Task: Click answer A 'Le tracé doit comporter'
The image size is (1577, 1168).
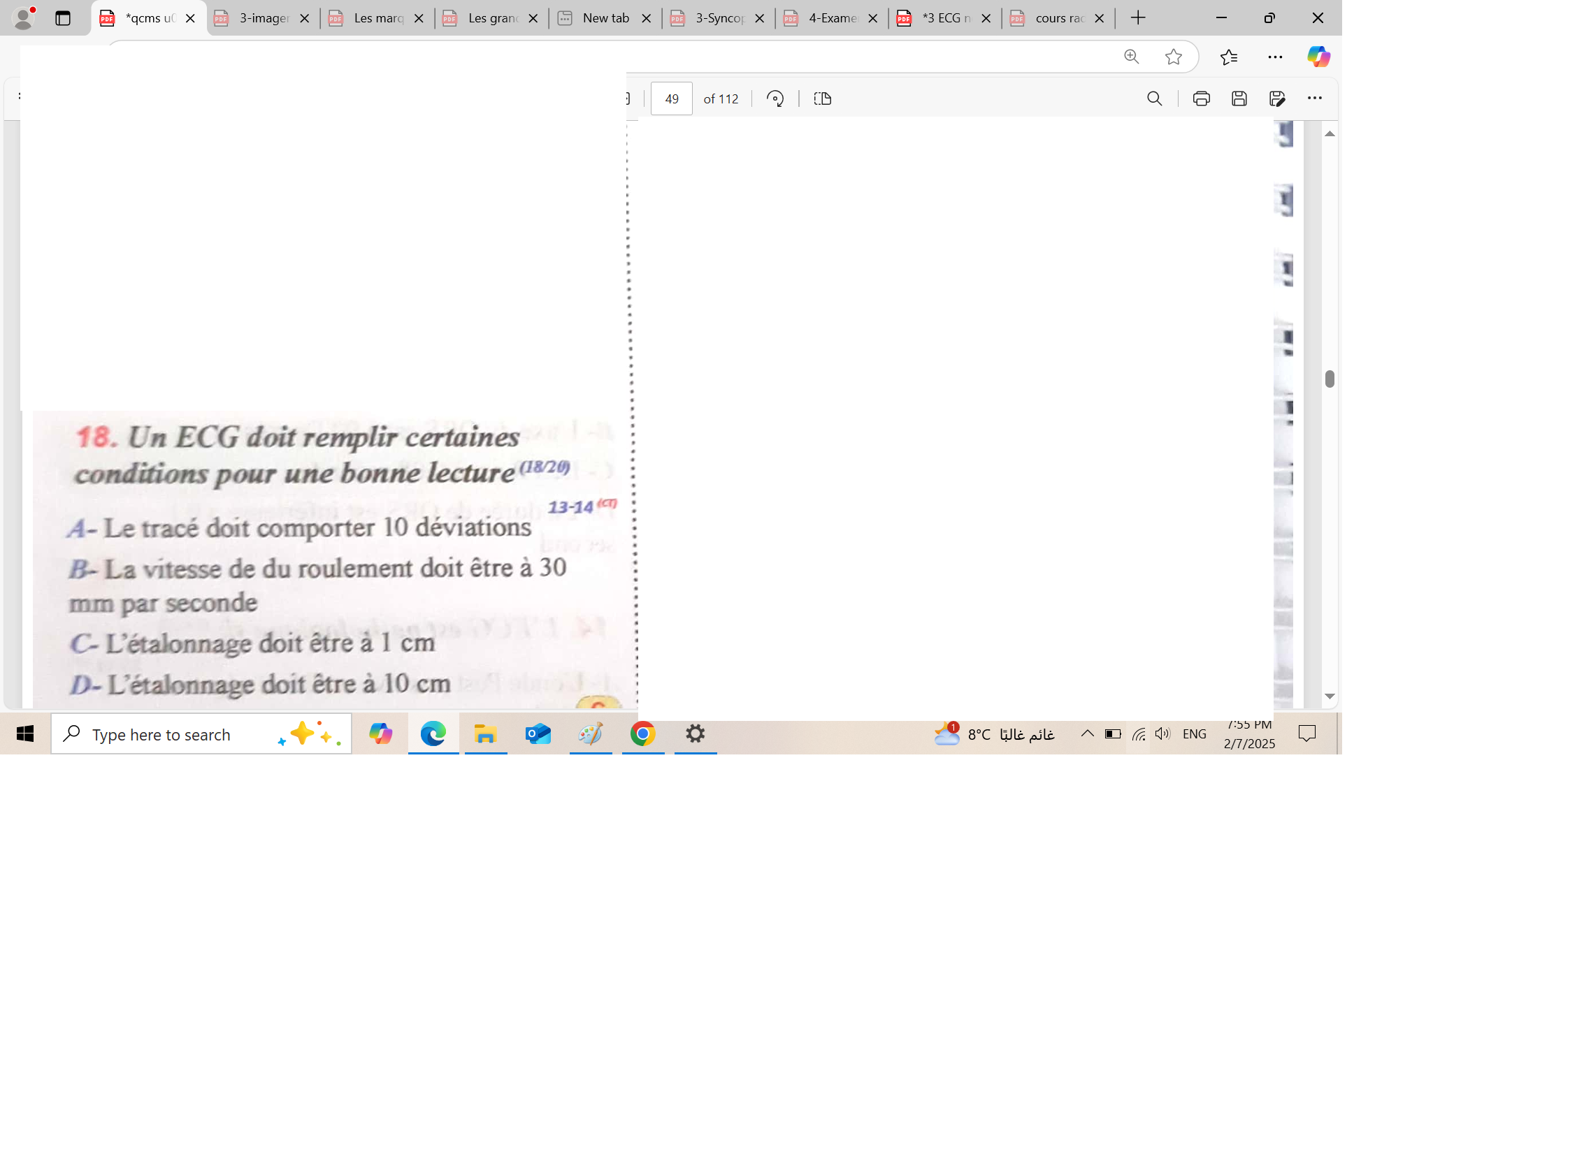Action: (x=299, y=527)
